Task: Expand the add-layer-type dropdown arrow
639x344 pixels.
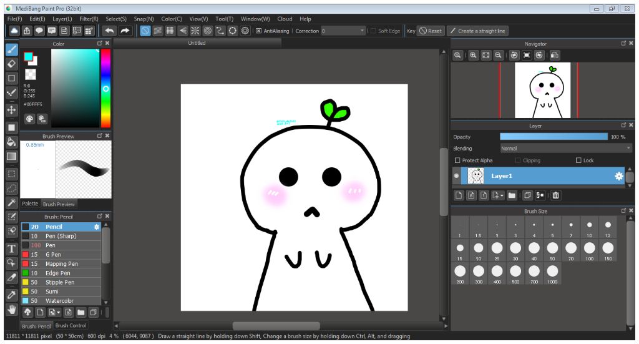Action: (x=502, y=195)
